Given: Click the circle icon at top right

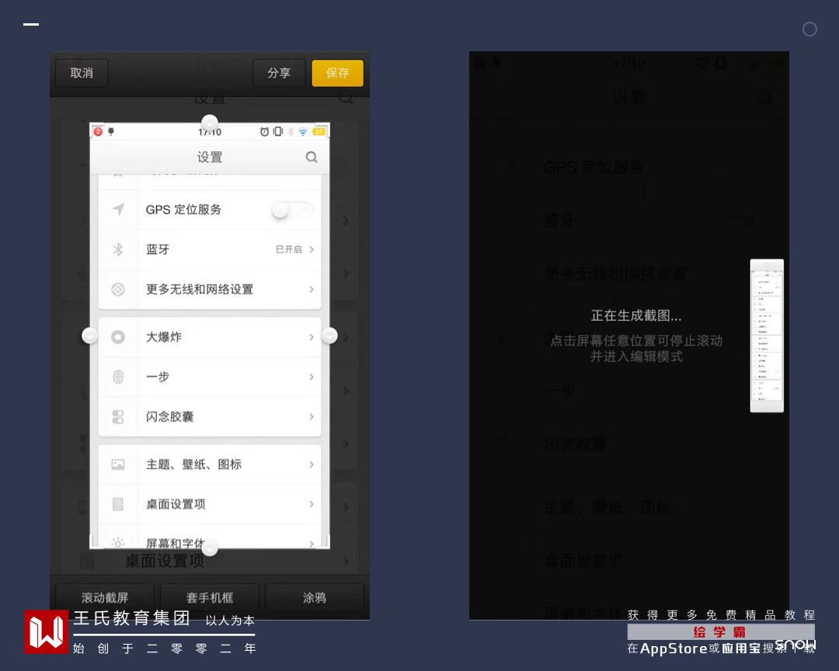Looking at the screenshot, I should coord(809,30).
